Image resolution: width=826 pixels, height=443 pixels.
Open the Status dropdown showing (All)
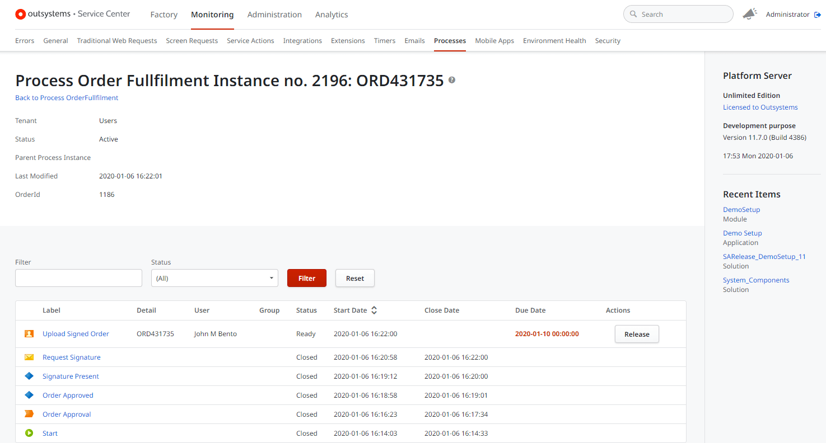[x=214, y=278]
